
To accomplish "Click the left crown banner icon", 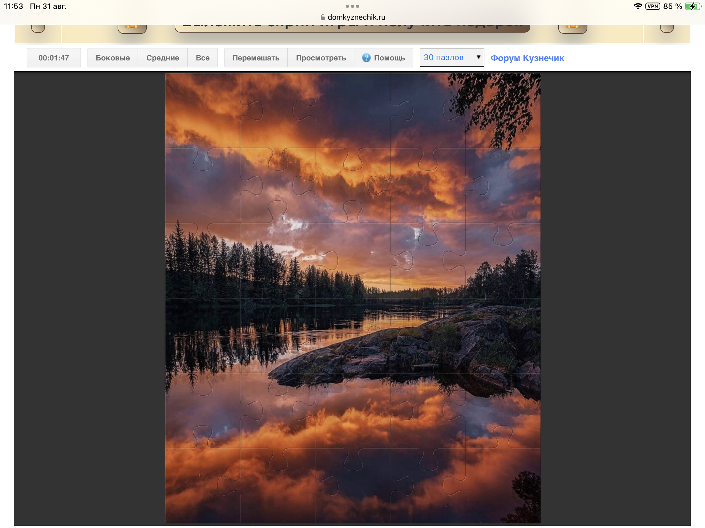I will click(132, 28).
